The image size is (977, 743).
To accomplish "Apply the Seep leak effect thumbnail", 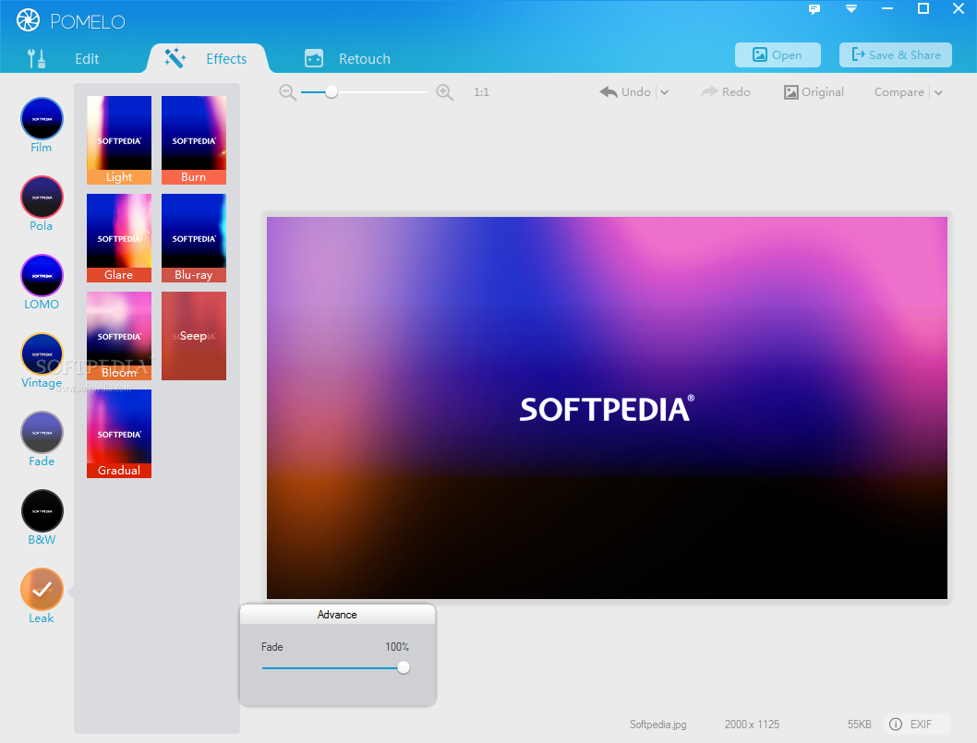I will pos(194,335).
